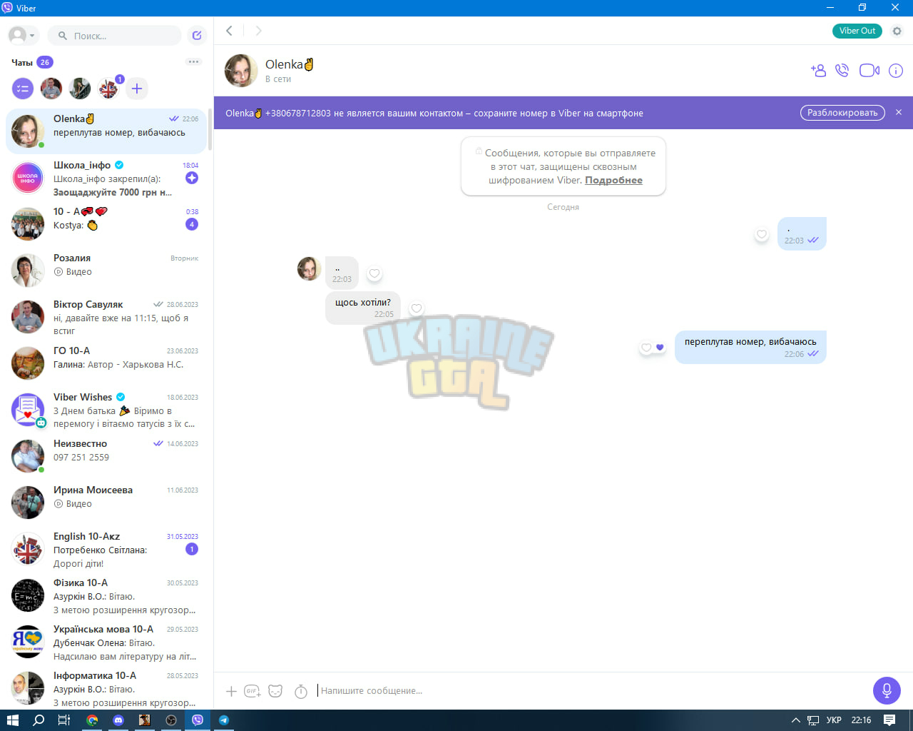913x731 pixels.
Task: Show hidden system tray icons
Action: click(x=796, y=720)
